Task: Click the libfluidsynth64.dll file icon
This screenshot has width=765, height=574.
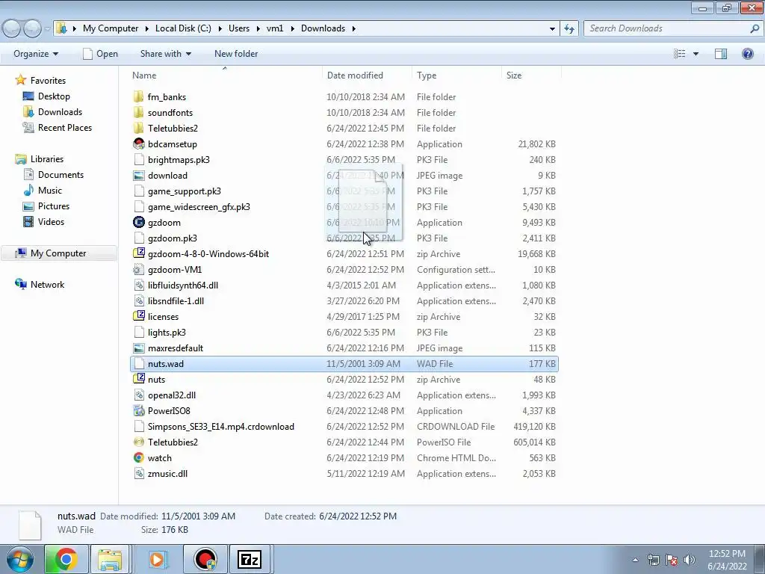Action: (x=138, y=285)
